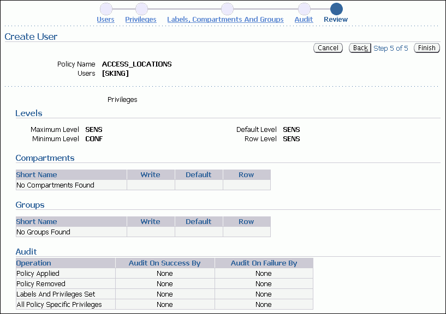Click the Audit On Success By header
Viewport: 446px width, 314px height.
[164, 263]
